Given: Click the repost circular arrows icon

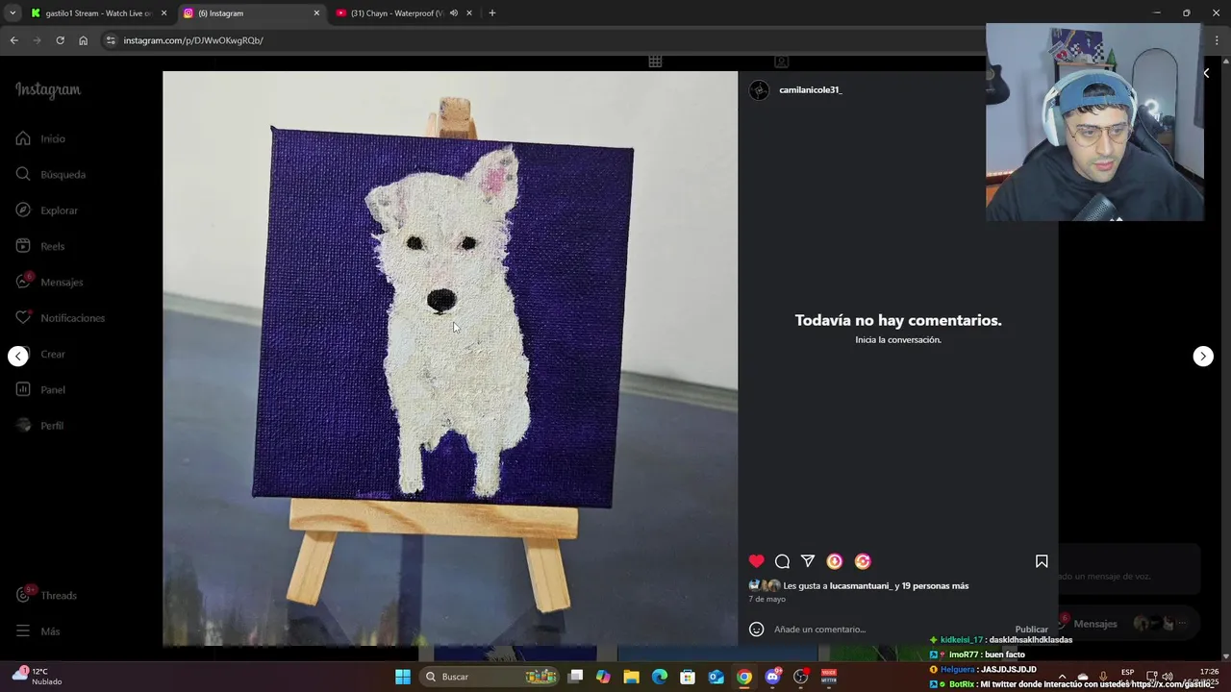Looking at the screenshot, I should (863, 561).
